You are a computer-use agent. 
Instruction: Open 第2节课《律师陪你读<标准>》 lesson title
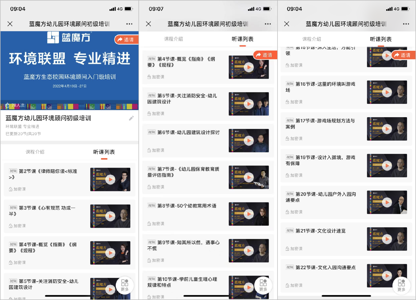[43, 174]
